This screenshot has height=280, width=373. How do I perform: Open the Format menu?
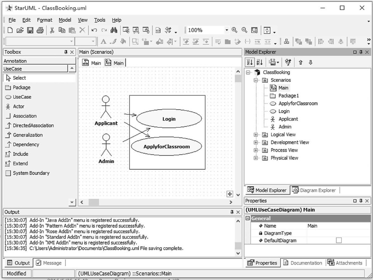[x=44, y=20]
